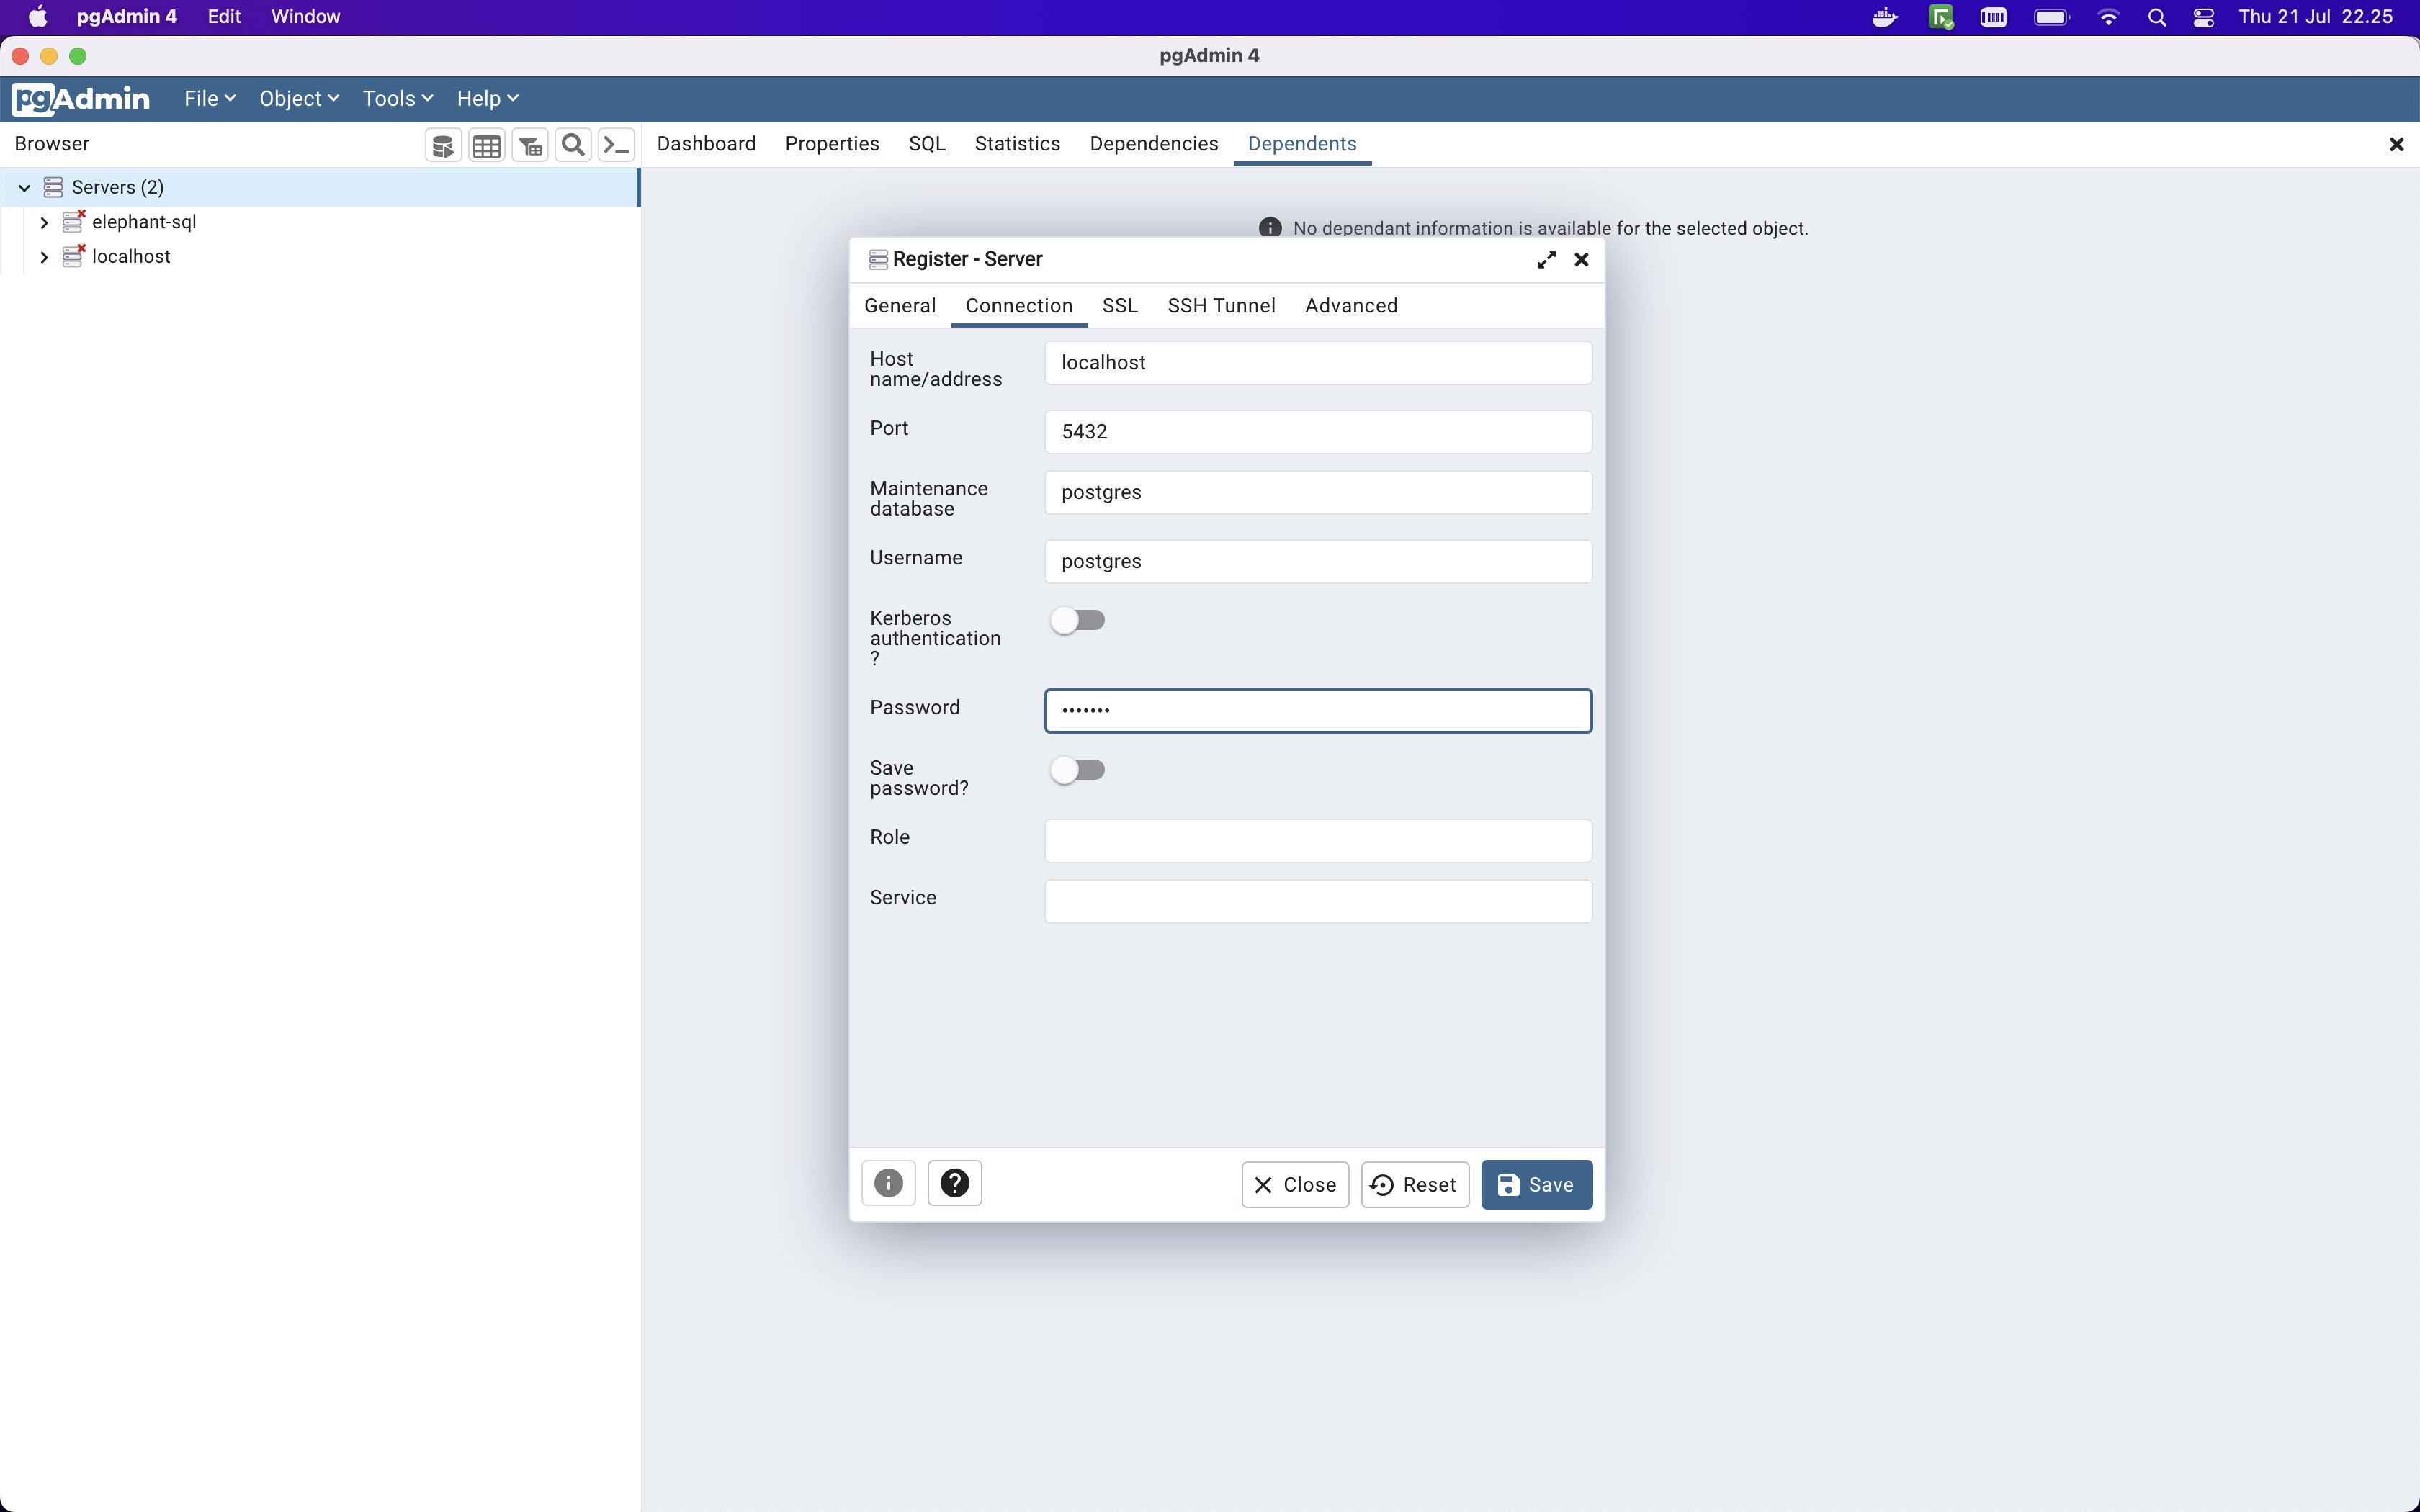Screen dimensions: 2420x1512
Task: Launch the PSQL terminal icon
Action: (x=616, y=145)
